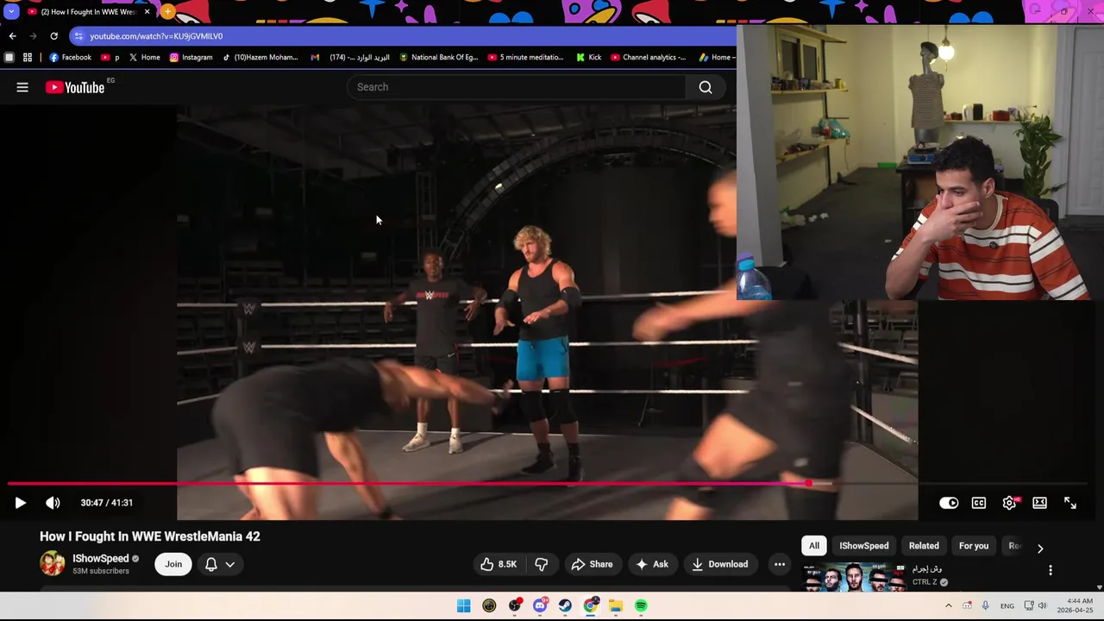Open the IShowSpeed channel name link
The width and height of the screenshot is (1104, 621).
101,559
